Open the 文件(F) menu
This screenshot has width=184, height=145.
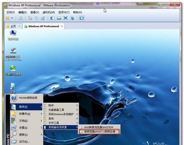[x=11, y=12]
